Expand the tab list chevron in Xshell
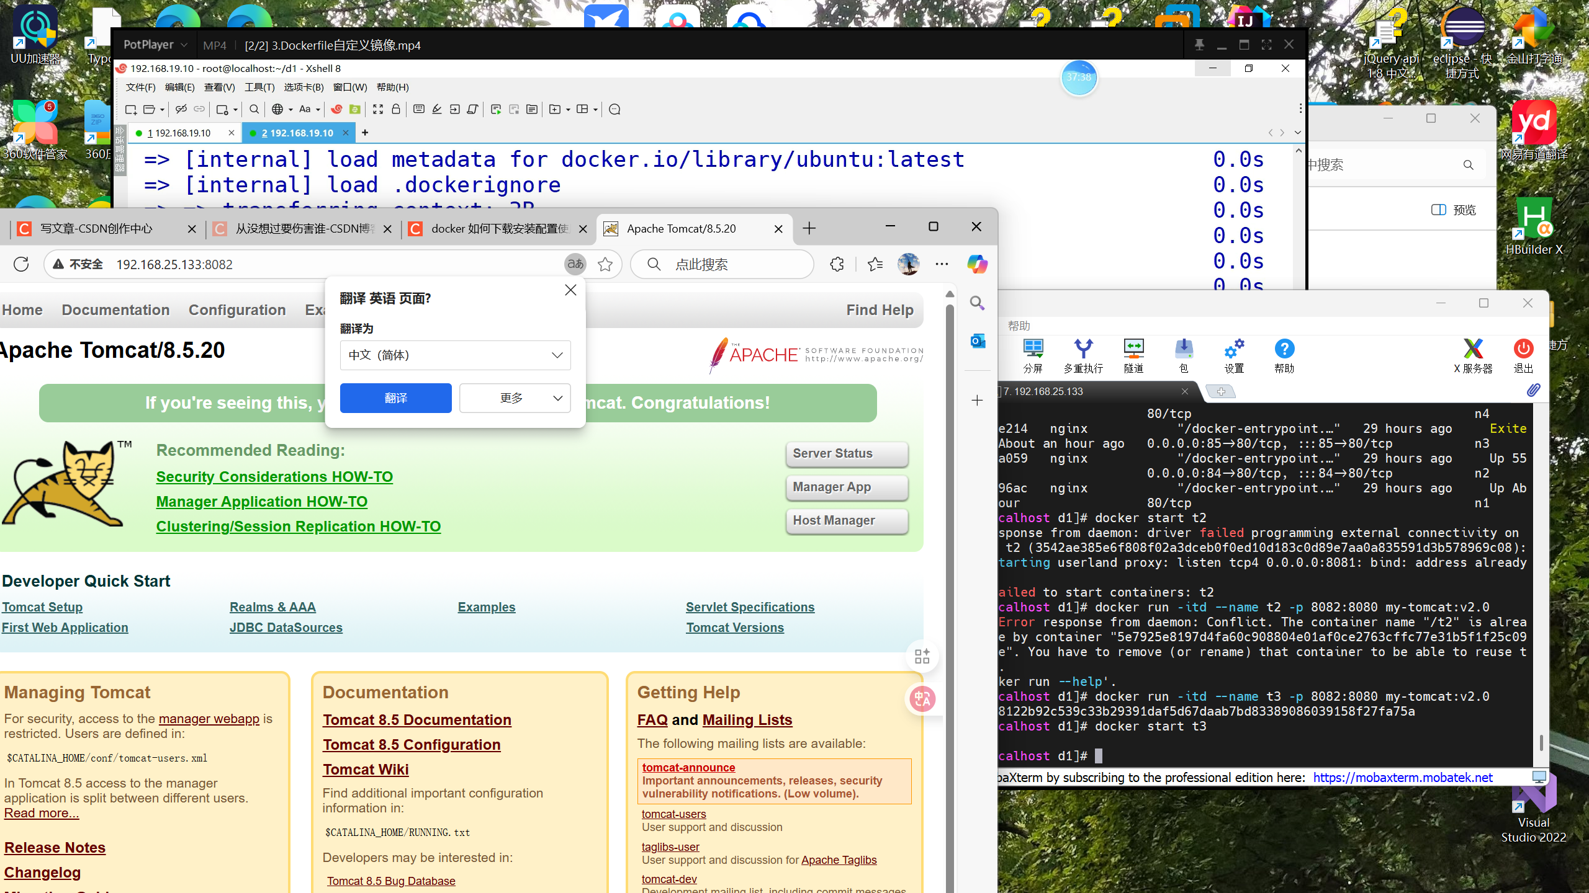Viewport: 1589px width, 893px height. point(1297,133)
